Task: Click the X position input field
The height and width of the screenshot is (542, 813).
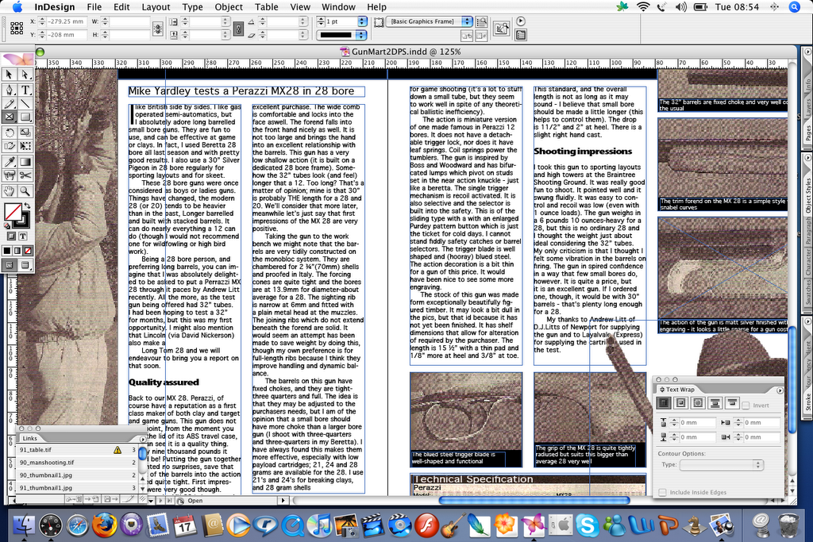Action: [x=67, y=21]
